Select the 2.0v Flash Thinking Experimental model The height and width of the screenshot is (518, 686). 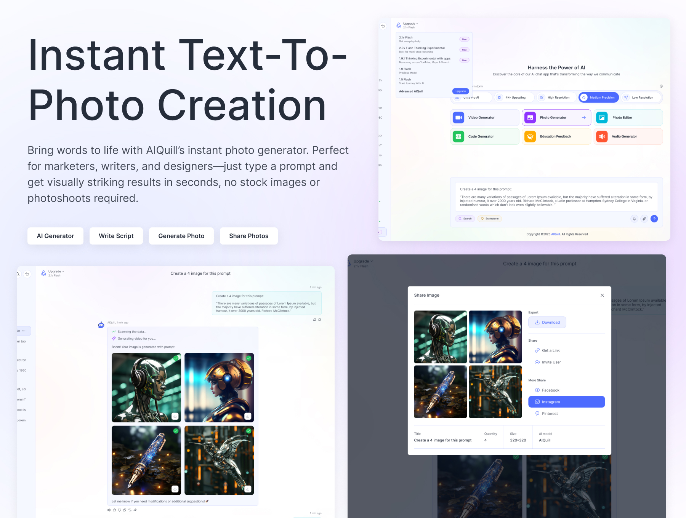pyautogui.click(x=422, y=49)
